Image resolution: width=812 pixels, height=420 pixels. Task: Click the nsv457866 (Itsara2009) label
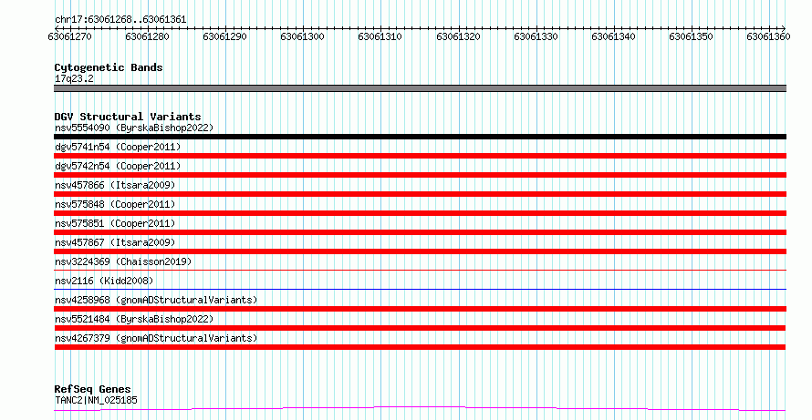(115, 185)
